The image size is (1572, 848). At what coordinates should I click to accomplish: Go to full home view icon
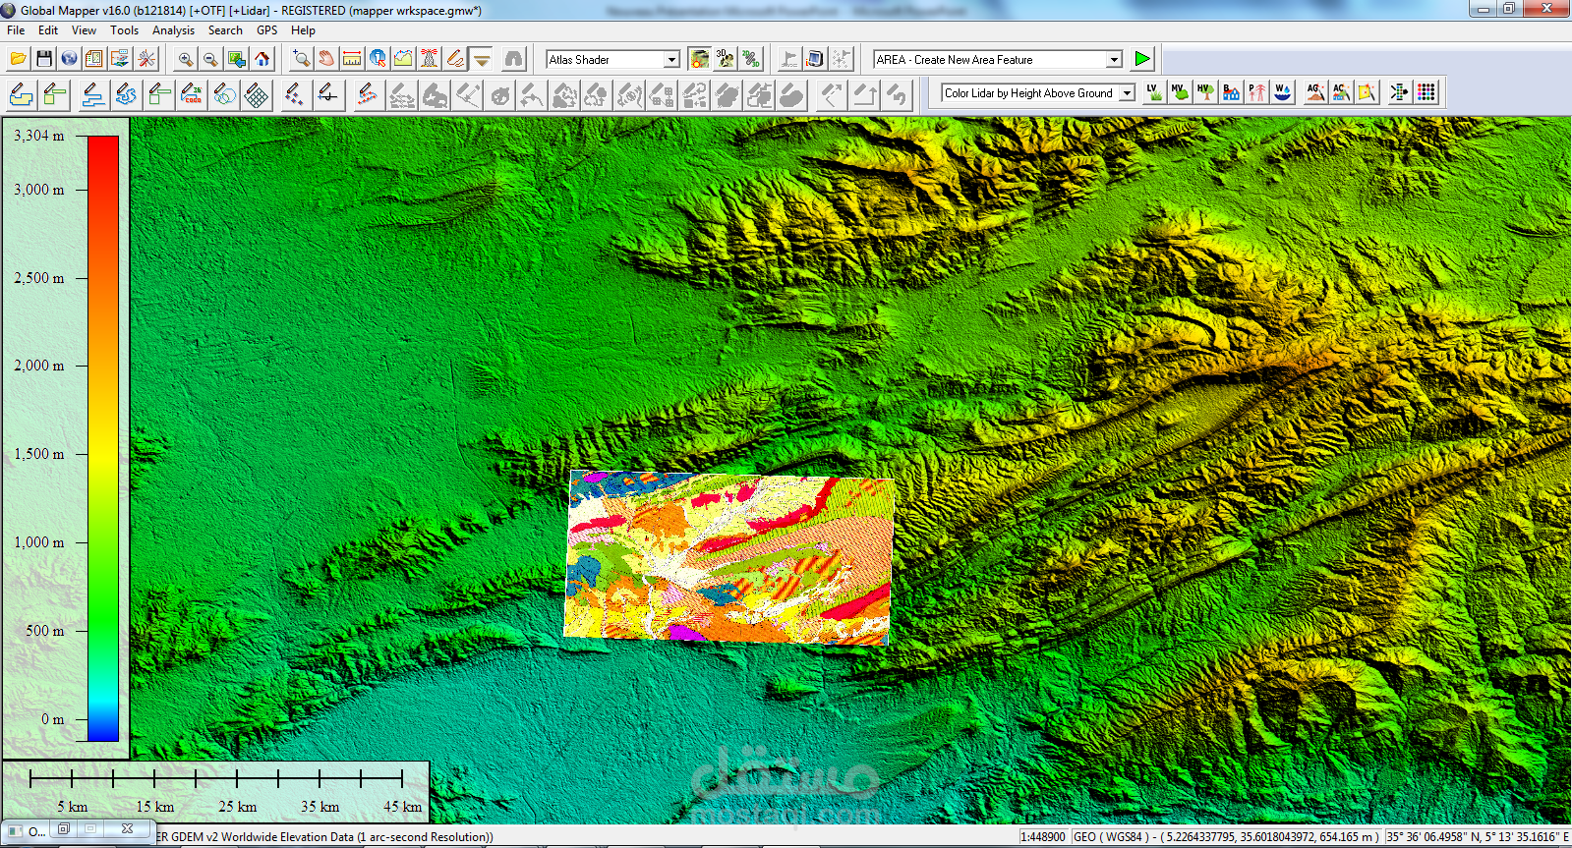coord(262,59)
